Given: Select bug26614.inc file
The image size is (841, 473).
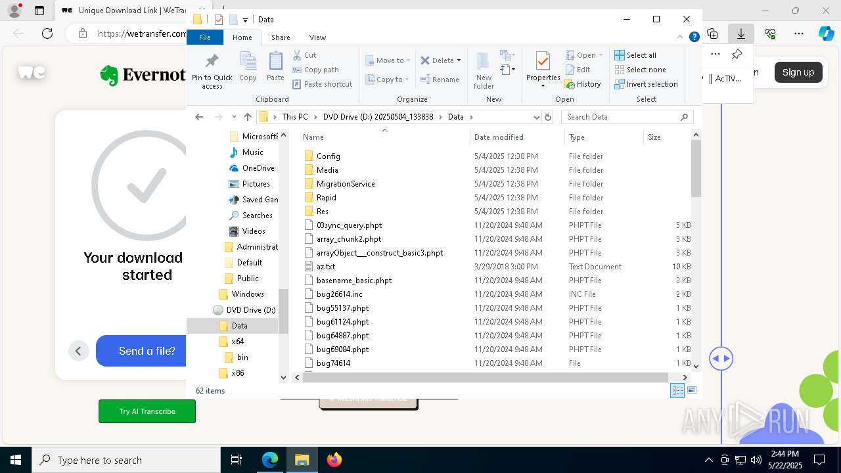Looking at the screenshot, I should pyautogui.click(x=339, y=294).
